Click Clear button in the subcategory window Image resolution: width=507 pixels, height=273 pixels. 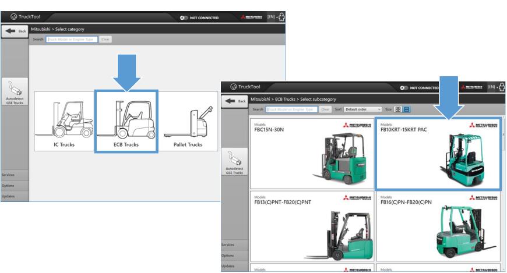point(325,109)
